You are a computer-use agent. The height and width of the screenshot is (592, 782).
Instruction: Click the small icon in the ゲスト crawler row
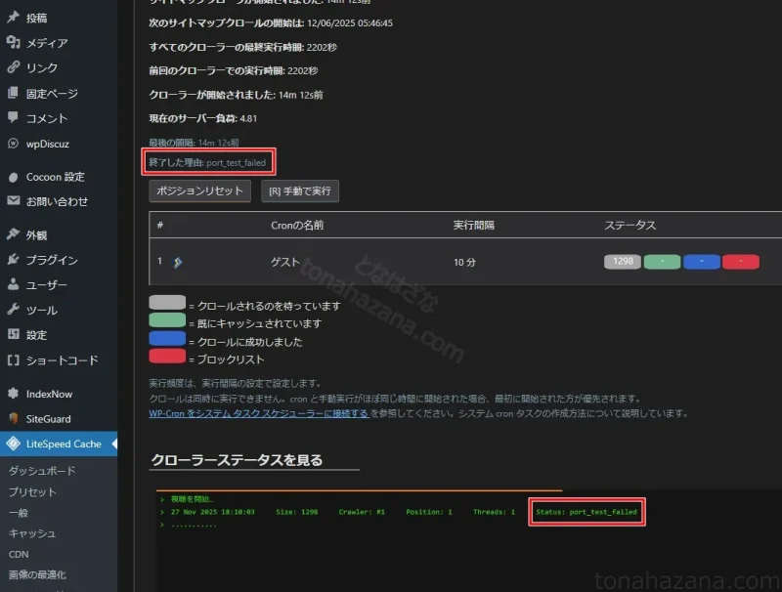[x=178, y=262]
